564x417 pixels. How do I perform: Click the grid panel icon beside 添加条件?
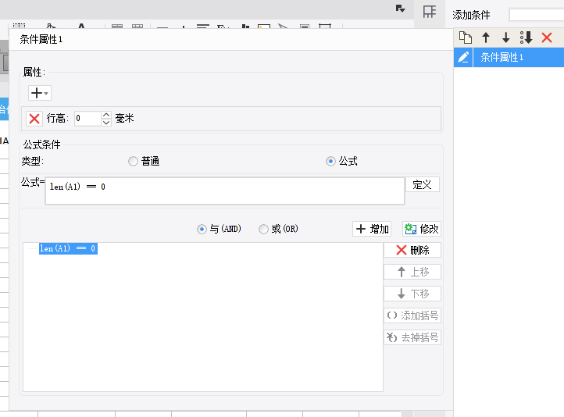(430, 12)
